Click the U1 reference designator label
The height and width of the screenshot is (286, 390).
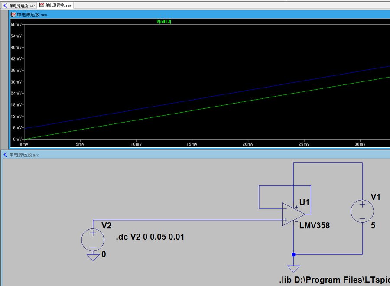(304, 202)
